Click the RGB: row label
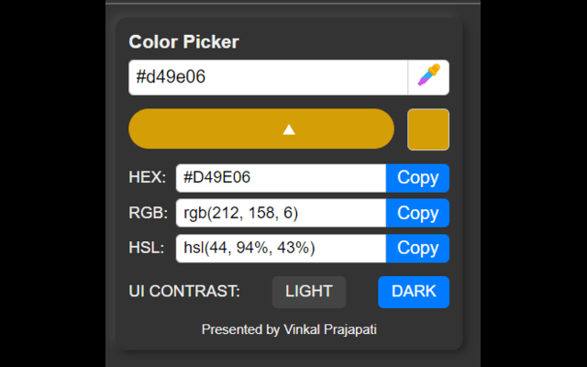Screen dimensions: 587x367 tap(148, 213)
